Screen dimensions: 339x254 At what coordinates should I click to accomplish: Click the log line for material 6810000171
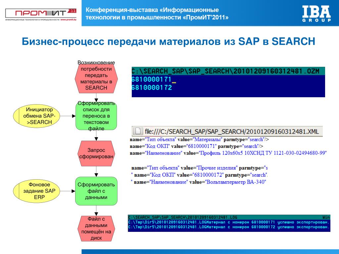229,222
